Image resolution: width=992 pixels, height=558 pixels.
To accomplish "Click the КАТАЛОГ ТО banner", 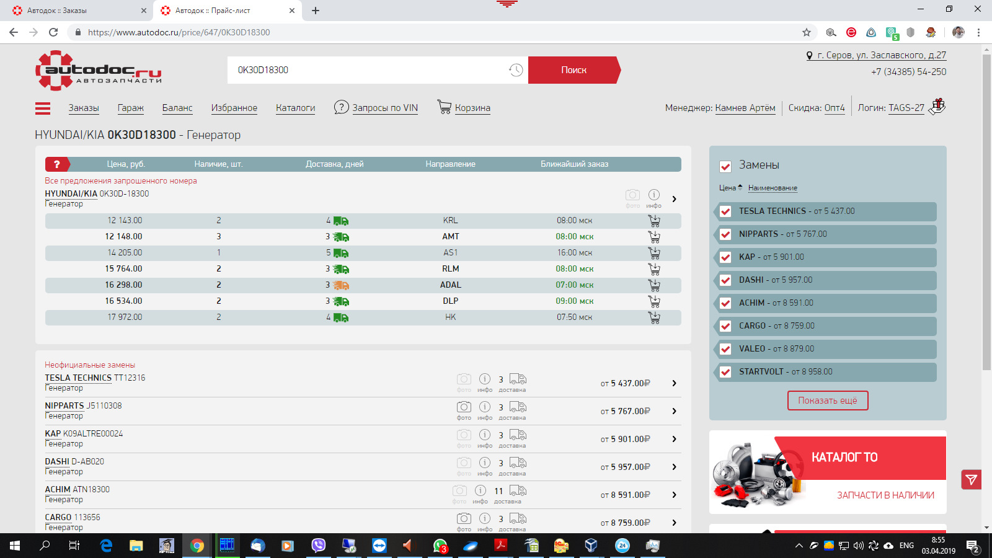I will 828,472.
